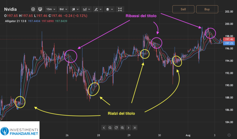This screenshot has height=139, width=237.
Task: Open the drawing tools dropdown
Action: click(98, 9)
